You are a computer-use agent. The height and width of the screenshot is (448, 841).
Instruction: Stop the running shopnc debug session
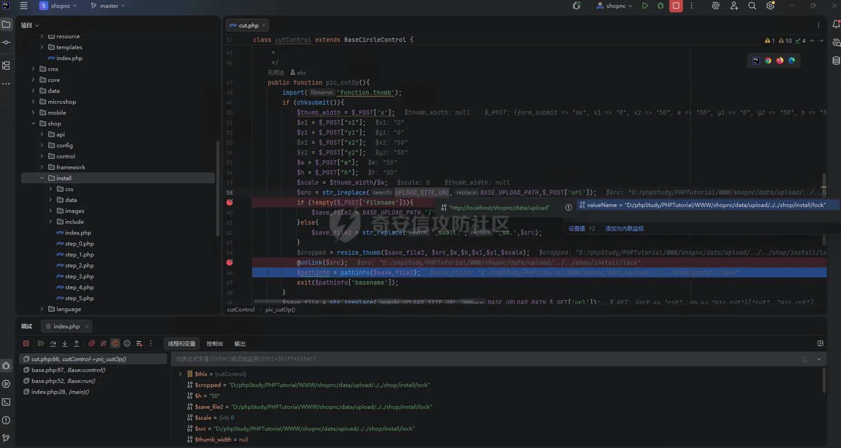676,6
